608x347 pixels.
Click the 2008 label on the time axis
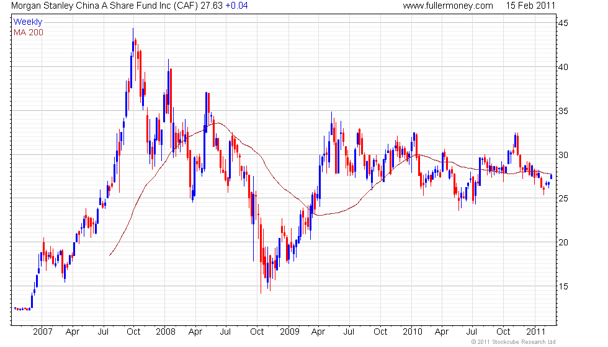click(x=166, y=332)
